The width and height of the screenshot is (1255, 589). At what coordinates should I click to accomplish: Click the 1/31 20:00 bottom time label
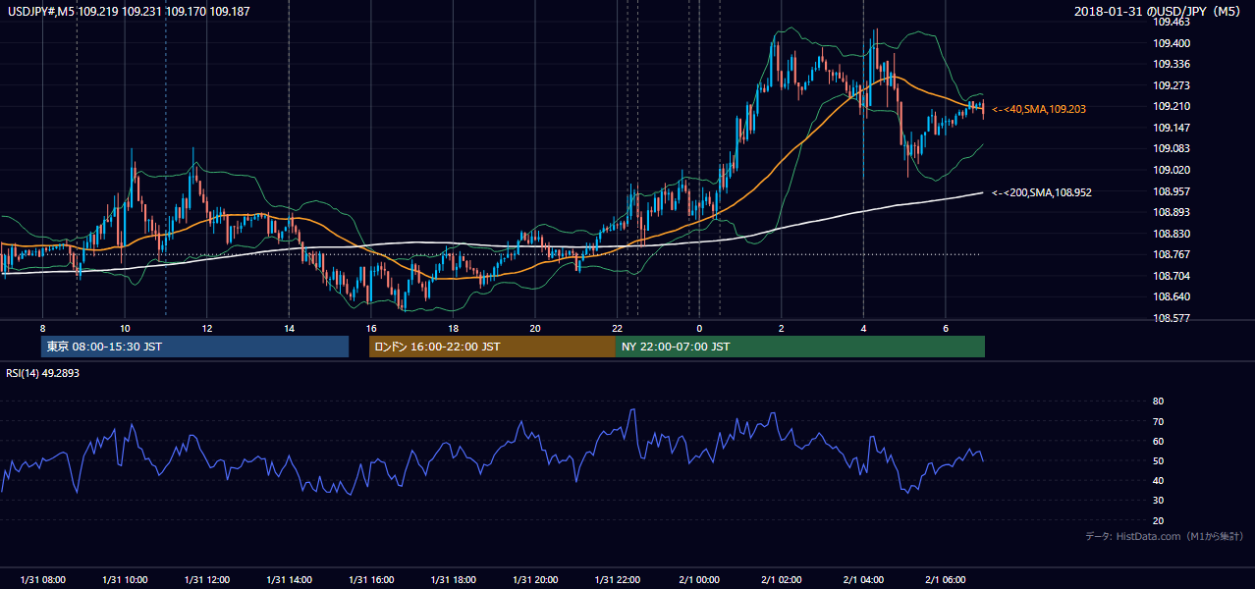click(534, 580)
